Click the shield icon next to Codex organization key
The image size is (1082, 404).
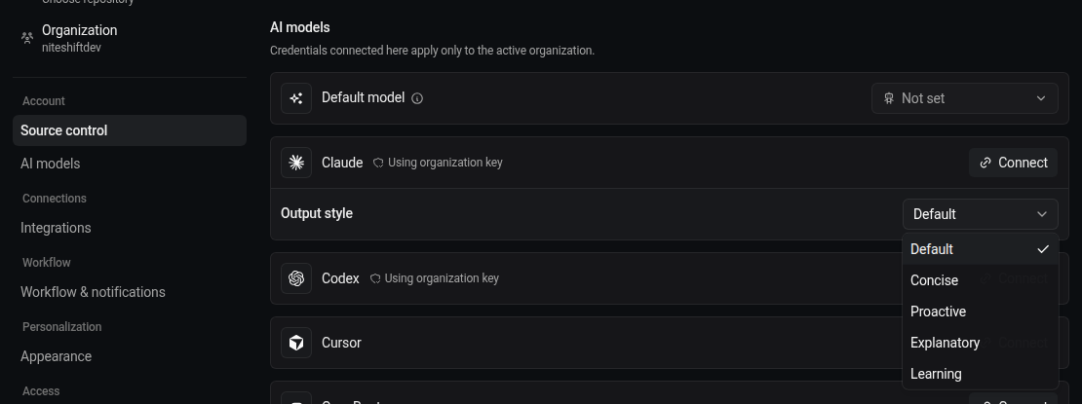[374, 278]
